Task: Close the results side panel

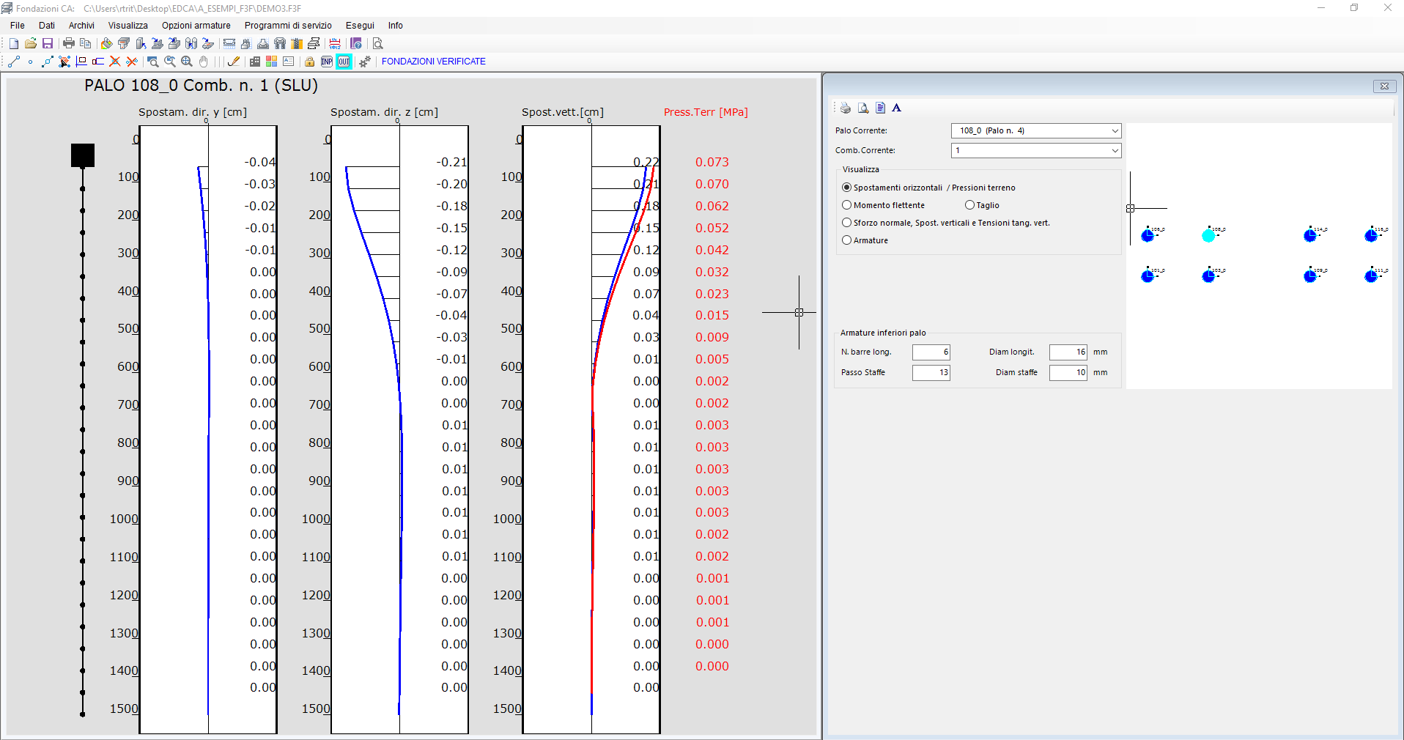Action: [1384, 86]
